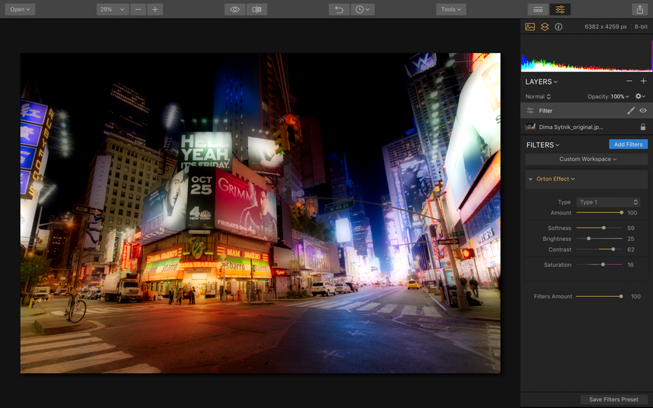
Task: Add a new layer with plus icon
Action: tap(644, 81)
